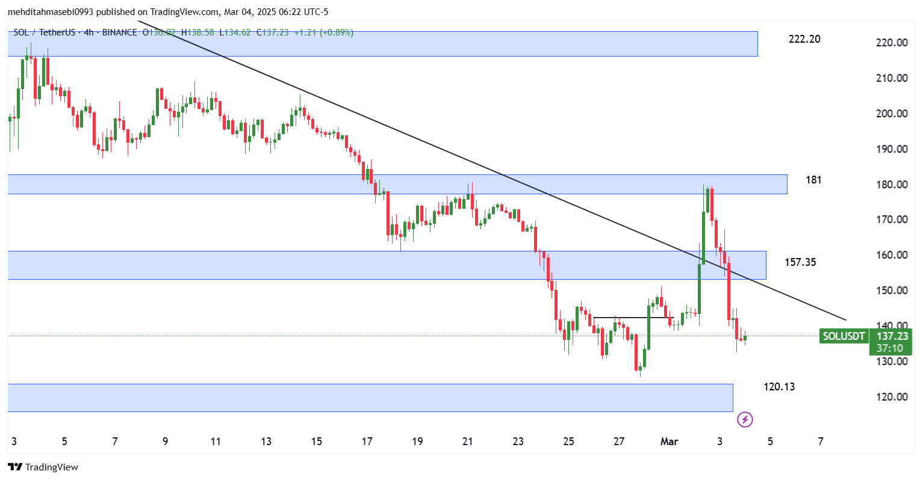Click the 220.00 price axis label

coord(892,43)
